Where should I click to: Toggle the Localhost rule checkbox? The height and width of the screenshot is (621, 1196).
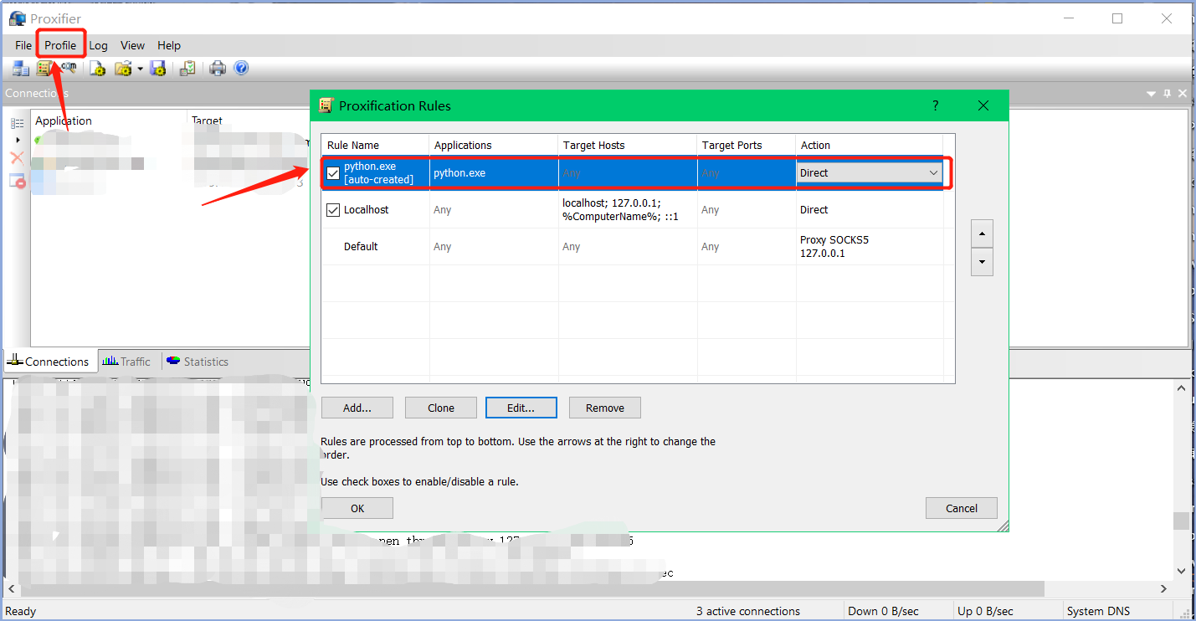(333, 210)
